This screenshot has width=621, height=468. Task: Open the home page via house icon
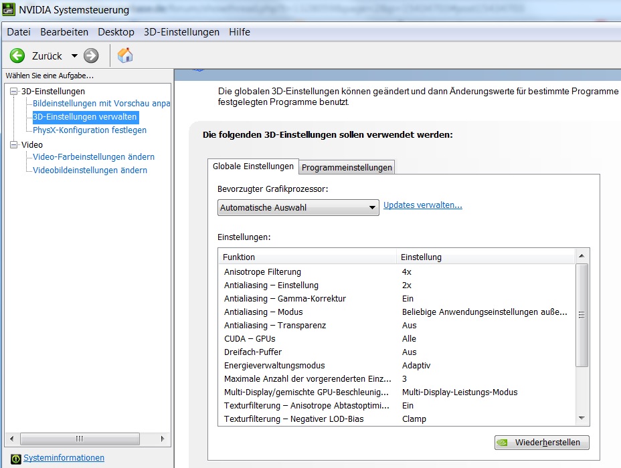[x=125, y=55]
